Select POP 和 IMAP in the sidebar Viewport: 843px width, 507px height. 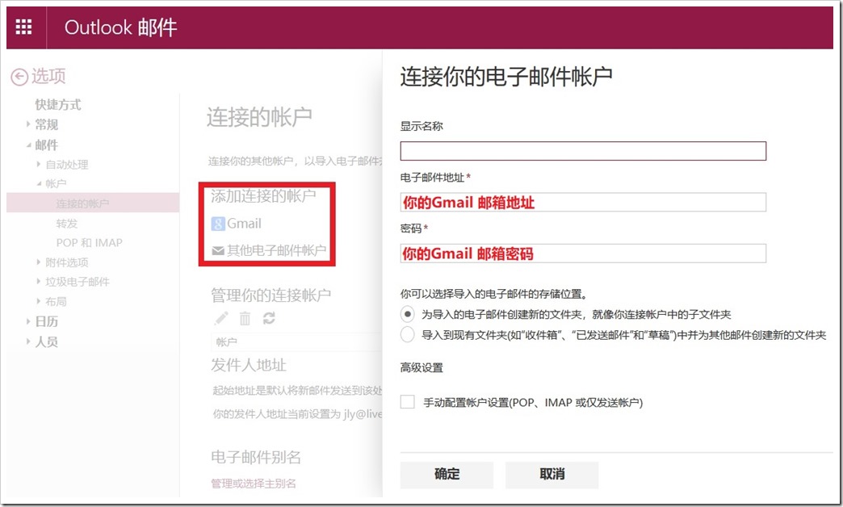(x=90, y=242)
